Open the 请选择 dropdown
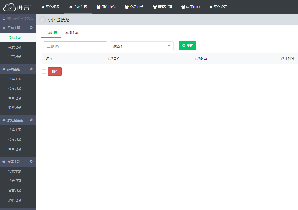 point(141,46)
